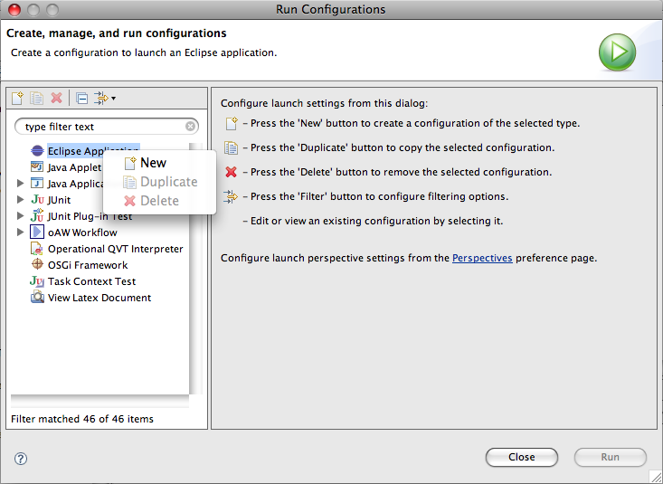Open the Perspectives preference page link
Image resolution: width=663 pixels, height=484 pixels.
(x=482, y=258)
